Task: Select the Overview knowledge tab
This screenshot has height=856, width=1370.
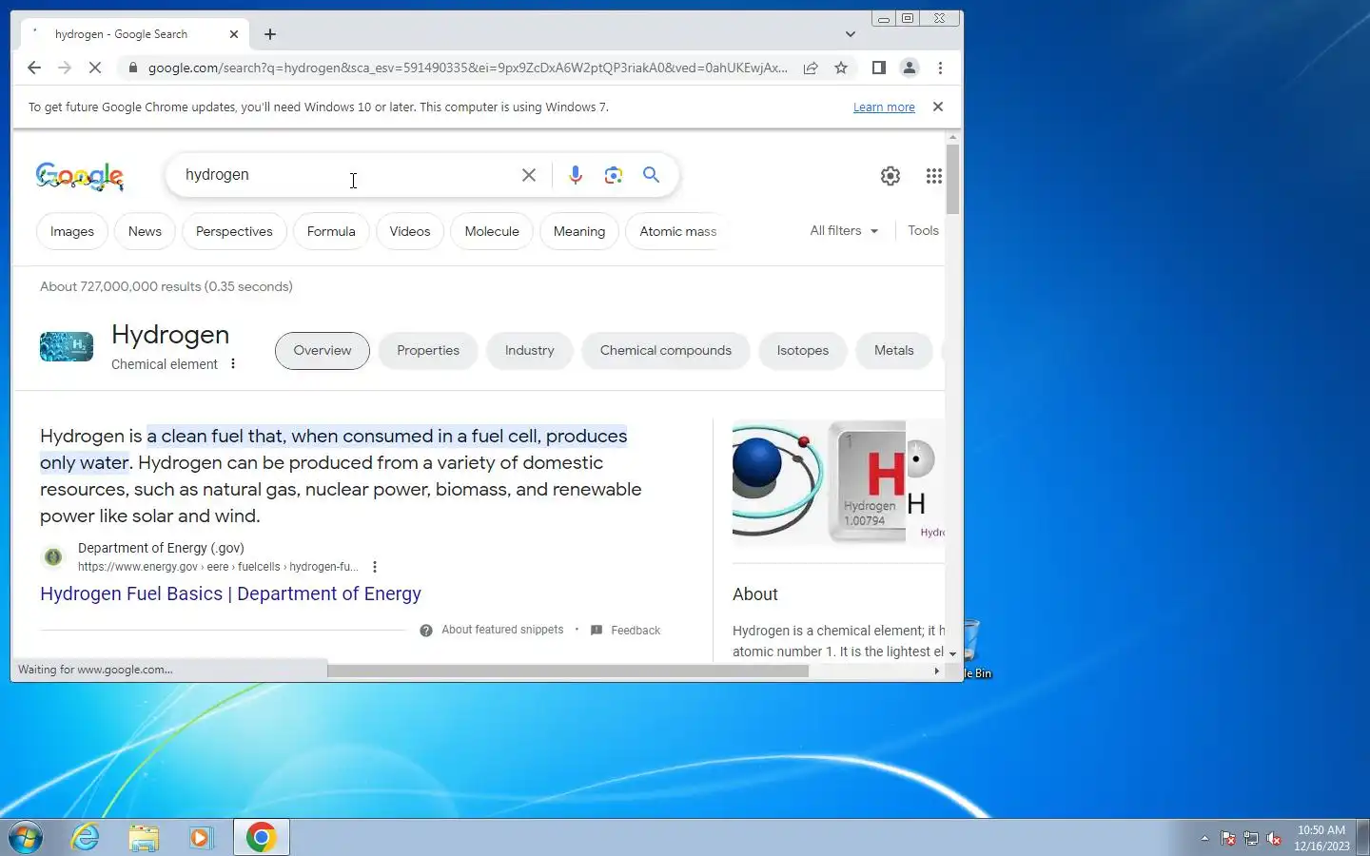Action: [323, 351]
